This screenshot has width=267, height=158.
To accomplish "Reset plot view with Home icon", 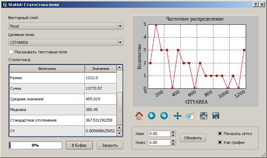I will click(139, 116).
